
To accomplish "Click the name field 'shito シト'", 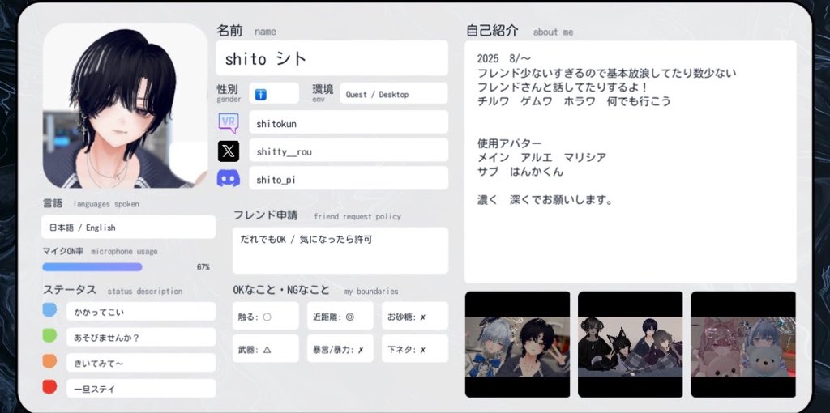I will pos(332,58).
